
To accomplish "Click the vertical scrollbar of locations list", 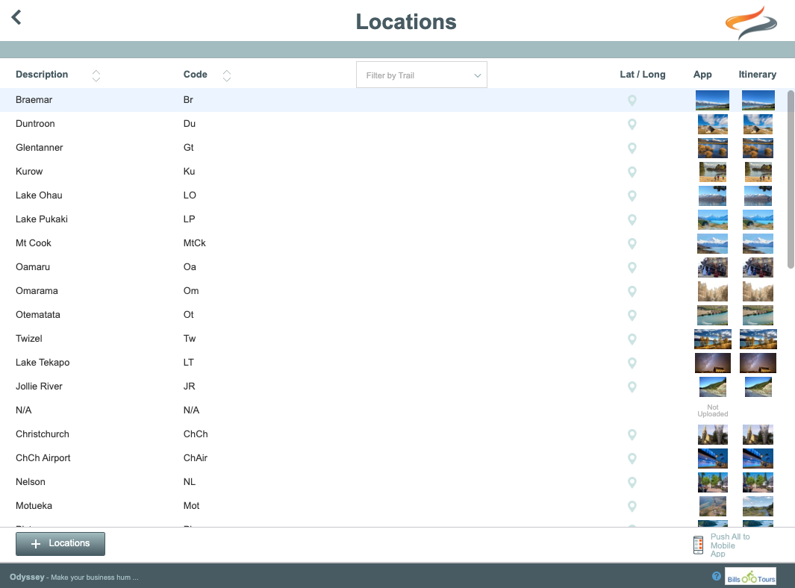I will (x=790, y=179).
